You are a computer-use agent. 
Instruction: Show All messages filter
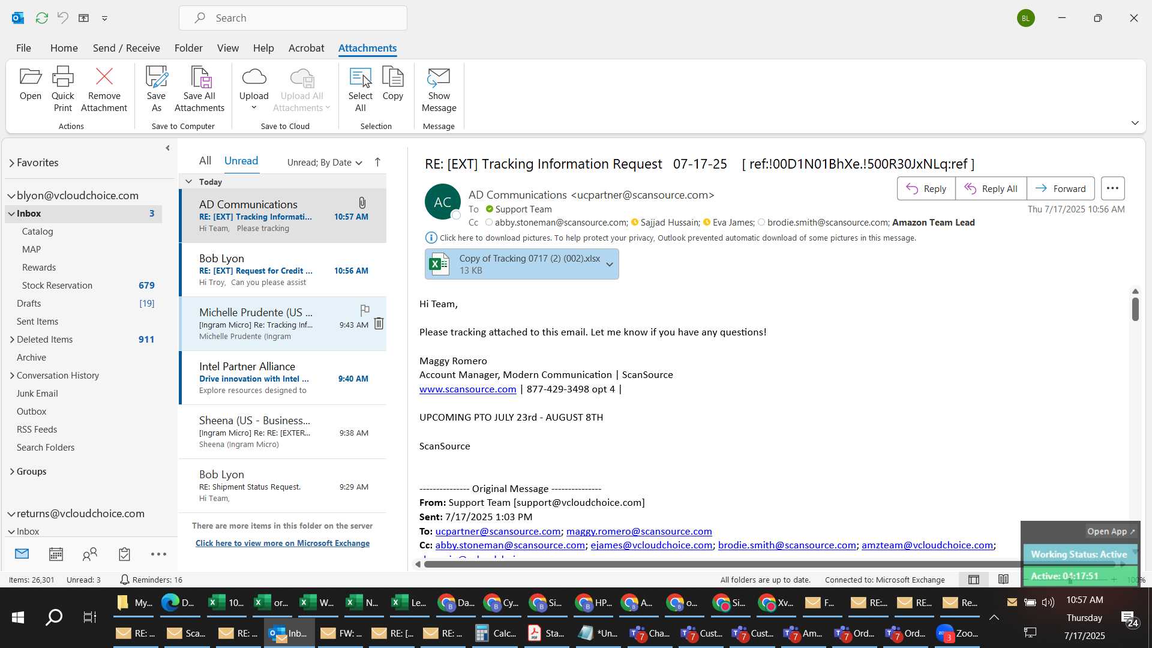tap(205, 161)
